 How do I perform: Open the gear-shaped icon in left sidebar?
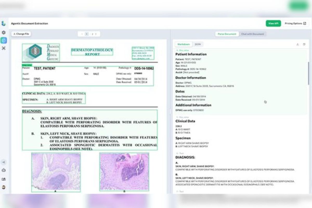tap(4, 33)
